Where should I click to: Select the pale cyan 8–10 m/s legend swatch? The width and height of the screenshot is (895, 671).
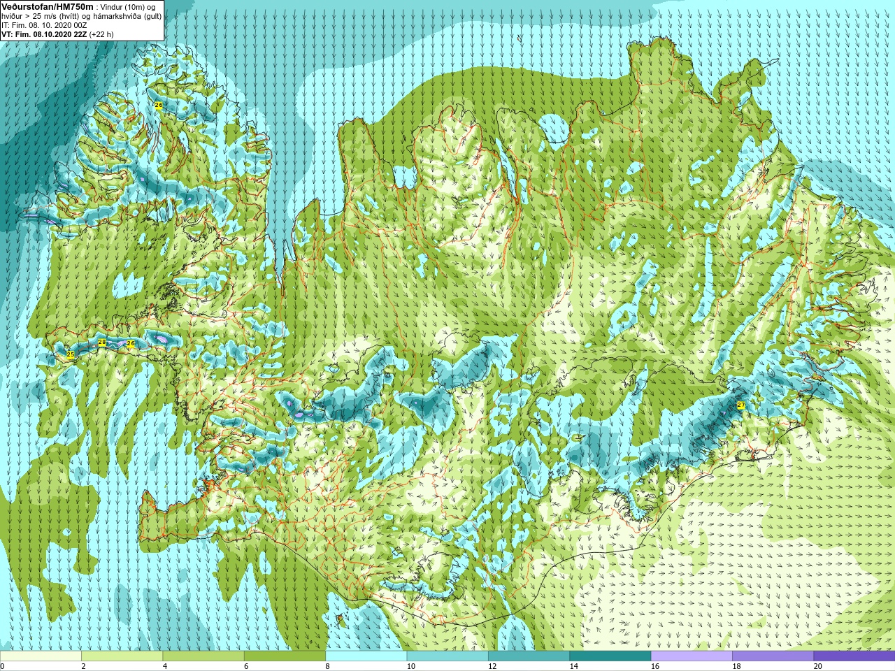click(366, 656)
